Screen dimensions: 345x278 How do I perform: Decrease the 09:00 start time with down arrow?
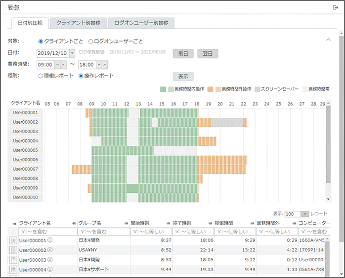(57, 65)
